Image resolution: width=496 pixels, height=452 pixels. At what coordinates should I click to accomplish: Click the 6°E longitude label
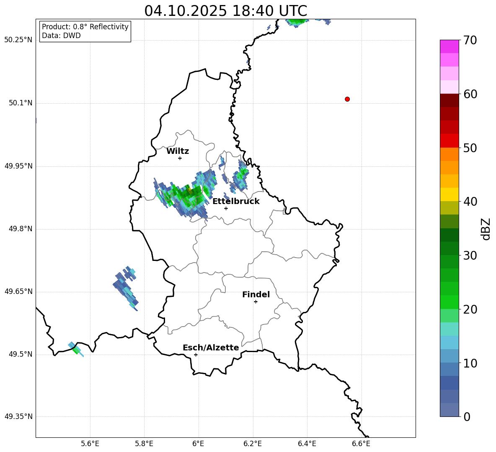(198, 444)
